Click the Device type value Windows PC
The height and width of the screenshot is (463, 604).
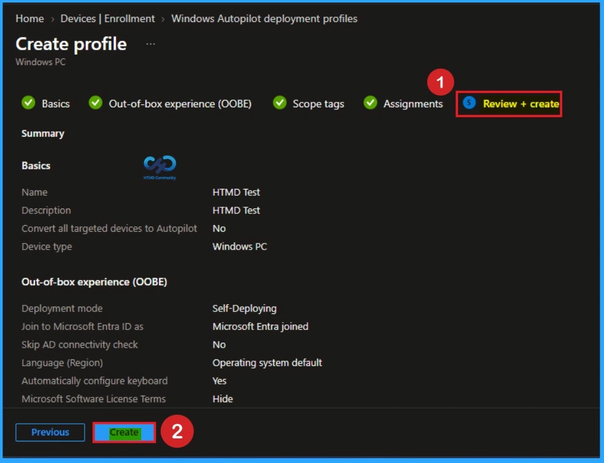click(239, 247)
